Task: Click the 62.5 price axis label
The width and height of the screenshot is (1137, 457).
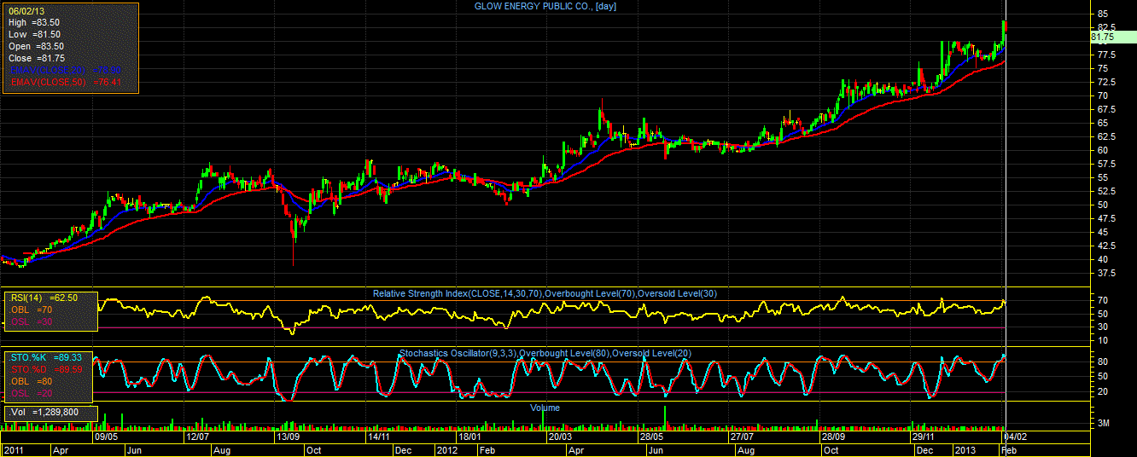Action: (1106, 136)
